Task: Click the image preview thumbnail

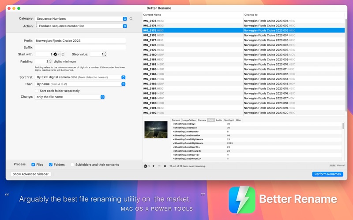Action: [156, 130]
